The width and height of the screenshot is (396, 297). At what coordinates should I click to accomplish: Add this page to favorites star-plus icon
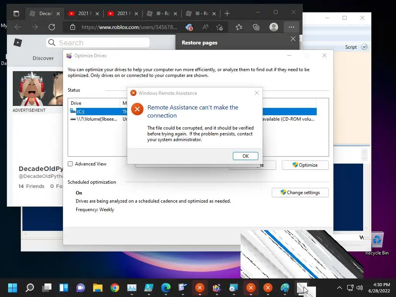coord(220,27)
